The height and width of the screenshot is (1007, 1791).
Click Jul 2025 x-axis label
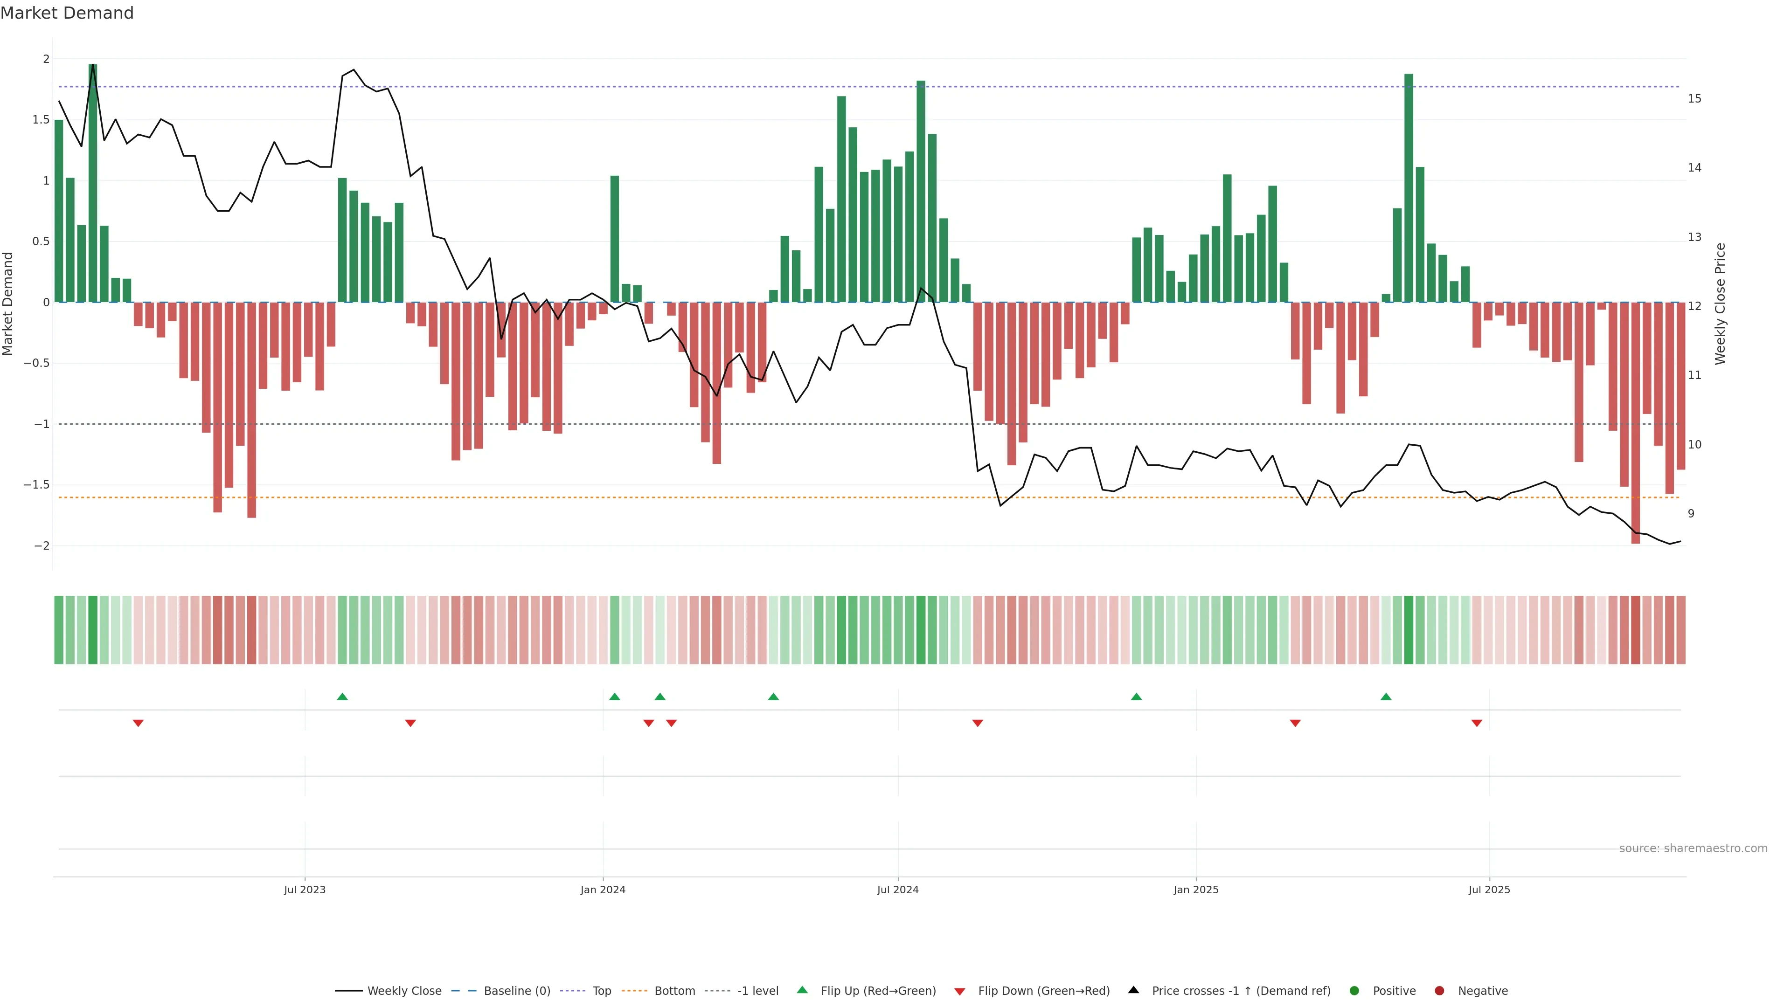pos(1489,890)
